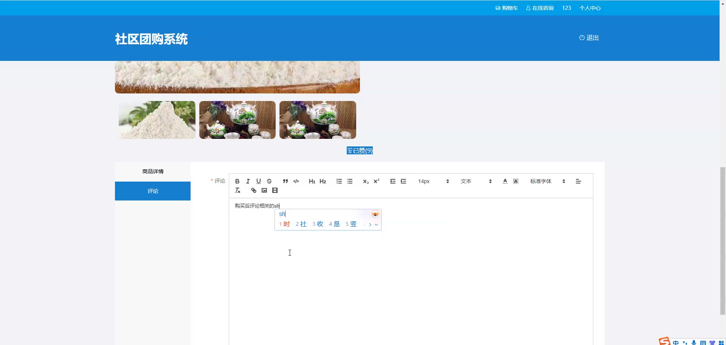Open the Sogou soft keyboard
Image resolution: width=726 pixels, height=345 pixels.
click(703, 343)
